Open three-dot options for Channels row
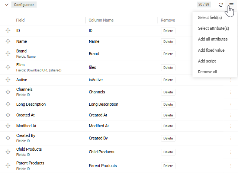 (231, 92)
